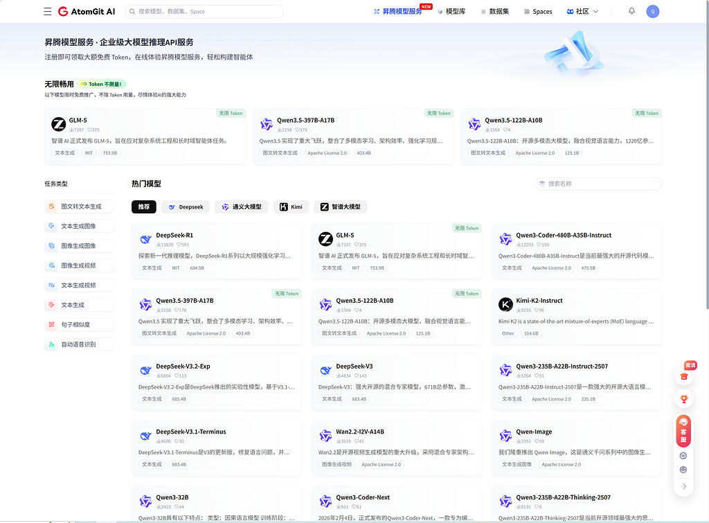Select the Kimi filter tab
Screen dimensions: 709x523
click(x=291, y=206)
